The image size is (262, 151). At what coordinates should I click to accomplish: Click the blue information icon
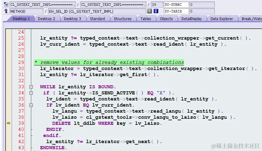(156, 11)
